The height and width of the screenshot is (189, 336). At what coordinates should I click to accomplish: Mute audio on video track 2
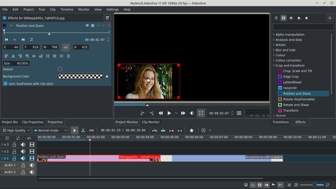(x=23, y=152)
